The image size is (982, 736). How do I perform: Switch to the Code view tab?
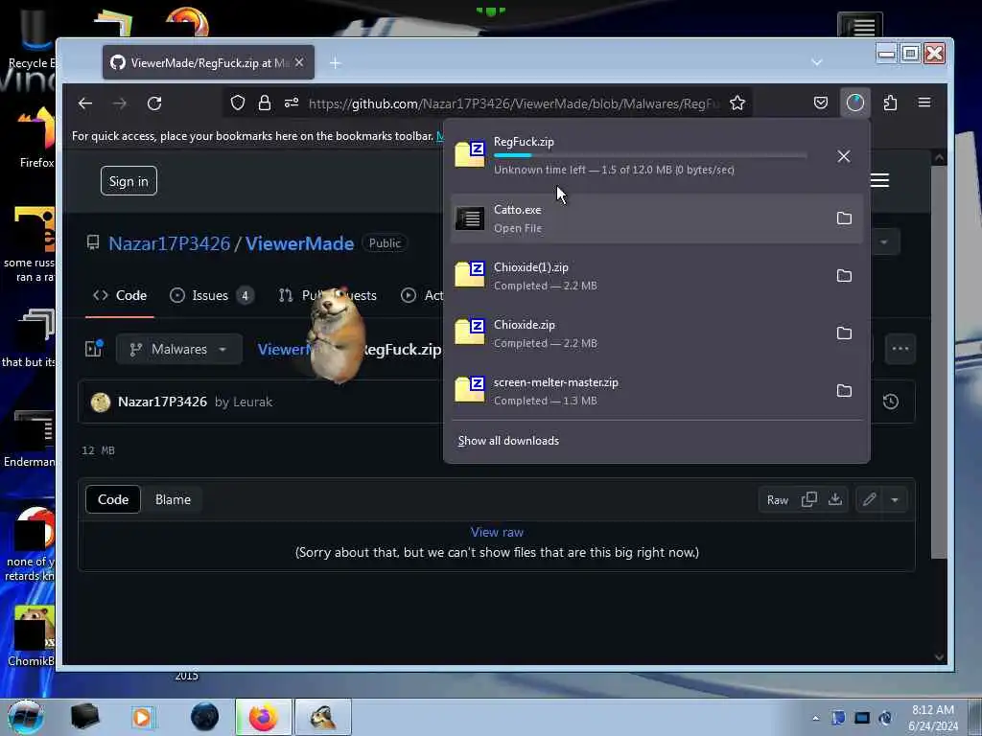coord(113,499)
